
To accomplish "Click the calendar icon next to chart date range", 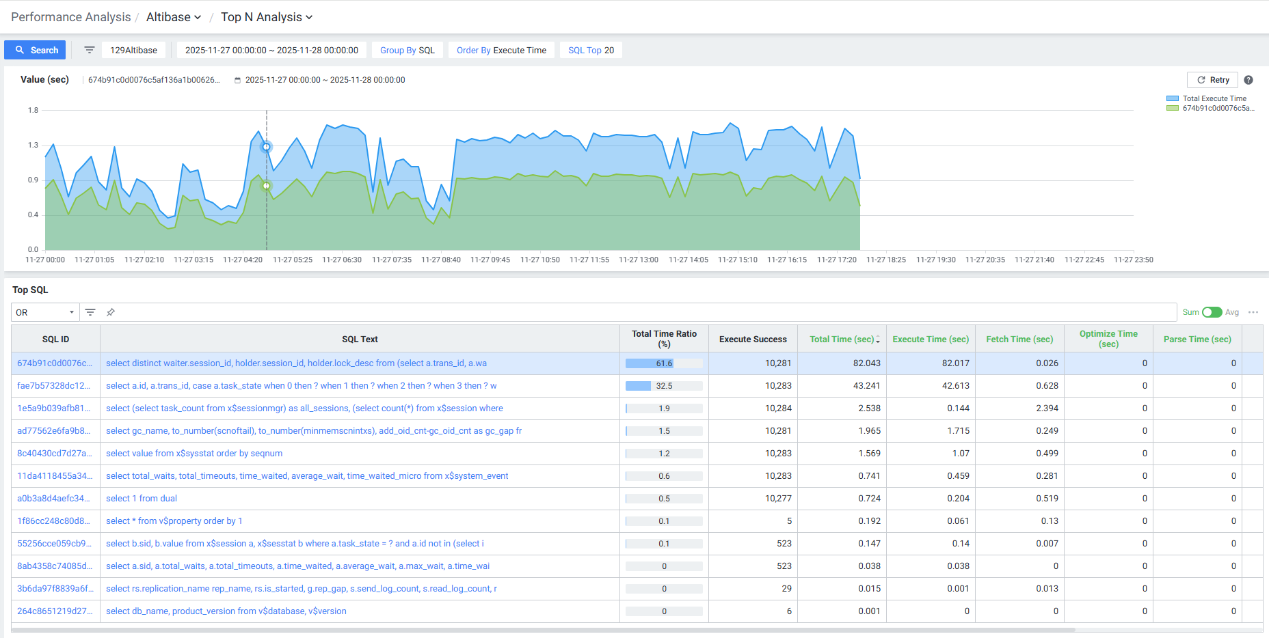I will (237, 80).
